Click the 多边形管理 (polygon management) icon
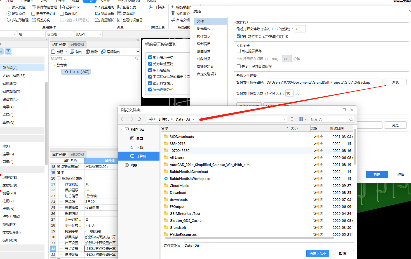Image resolution: width=411 pixels, height=259 pixels. pyautogui.click(x=9, y=20)
